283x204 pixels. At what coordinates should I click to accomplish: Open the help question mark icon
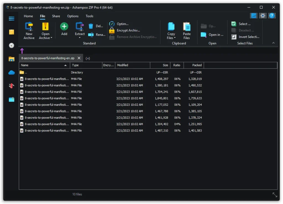pyautogui.click(x=272, y=16)
